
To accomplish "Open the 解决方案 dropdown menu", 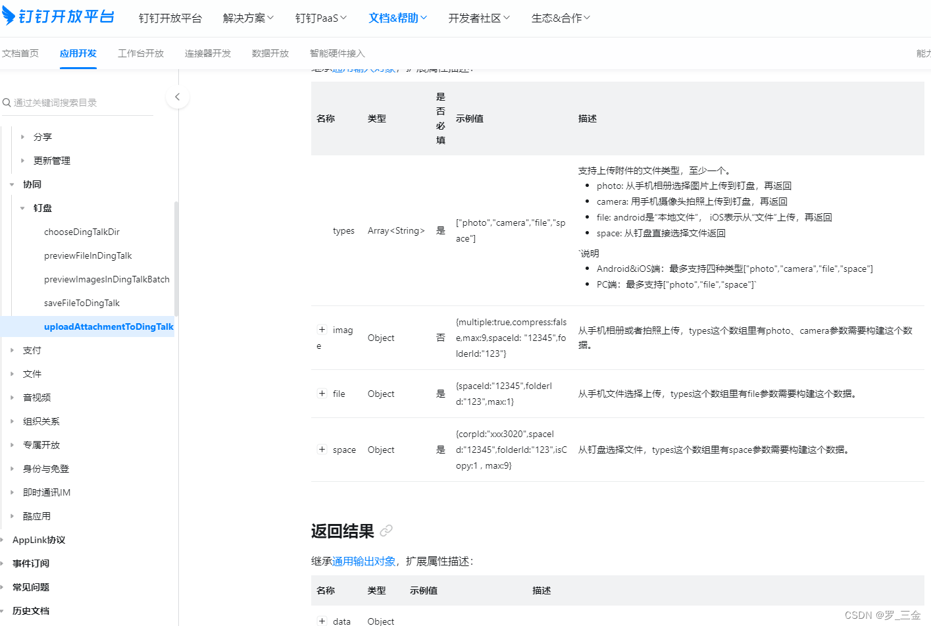I will point(248,18).
